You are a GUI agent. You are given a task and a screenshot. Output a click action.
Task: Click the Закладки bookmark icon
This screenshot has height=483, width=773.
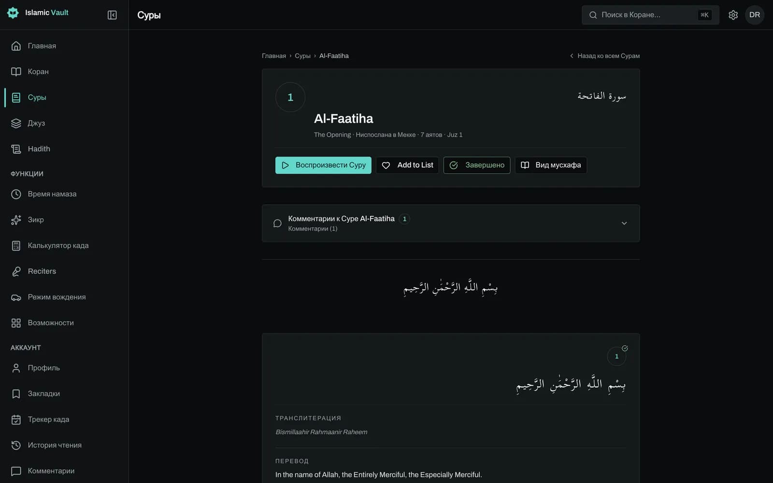[16, 394]
